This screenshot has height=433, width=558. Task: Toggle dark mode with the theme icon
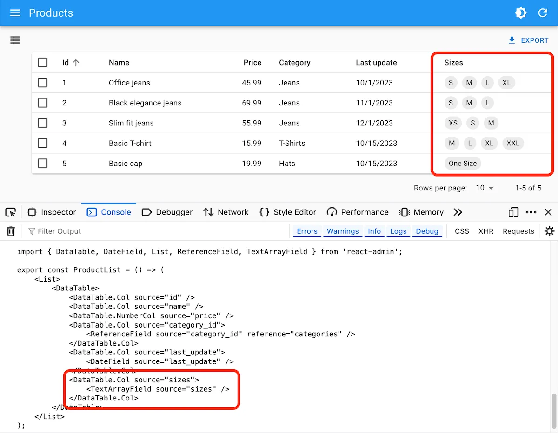pos(521,13)
